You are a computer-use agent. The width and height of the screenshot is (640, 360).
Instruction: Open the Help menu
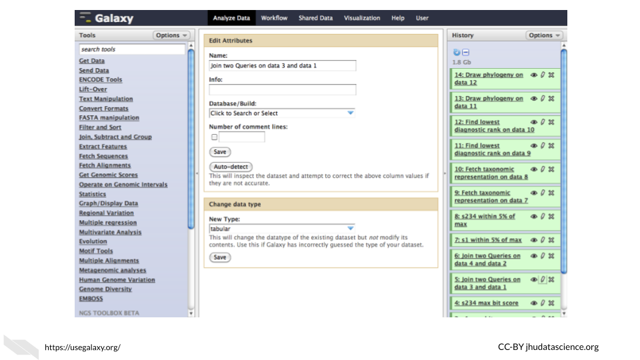[398, 18]
